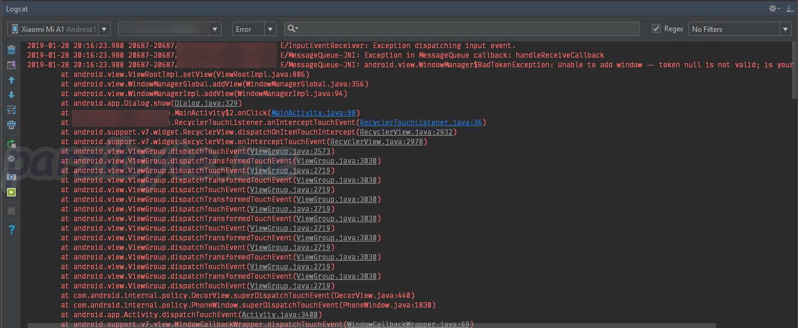Screen dimensions: 798x328
Task: Go down the stack trace
Action: click(x=11, y=95)
